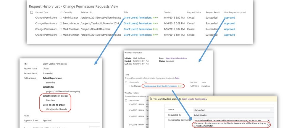Click the new badge beside Please approve task
The width and height of the screenshot is (284, 128).
point(180,86)
